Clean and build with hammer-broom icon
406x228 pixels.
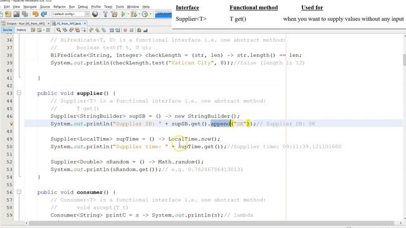114,14
